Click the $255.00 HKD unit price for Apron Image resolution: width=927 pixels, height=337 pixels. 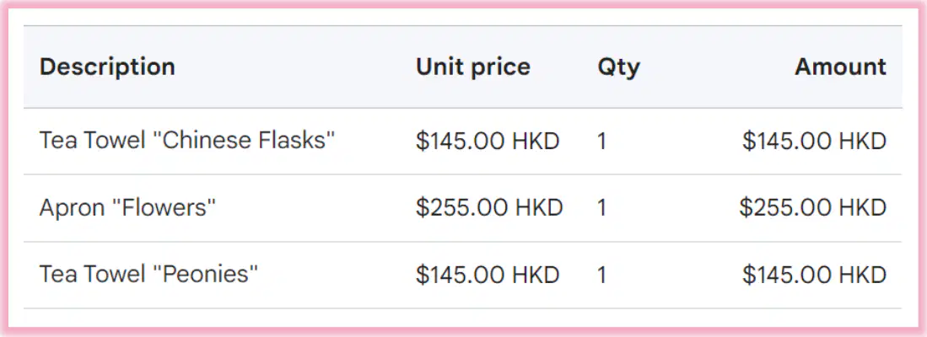point(489,208)
